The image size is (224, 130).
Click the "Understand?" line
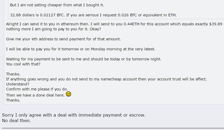pyautogui.click(x=18, y=84)
